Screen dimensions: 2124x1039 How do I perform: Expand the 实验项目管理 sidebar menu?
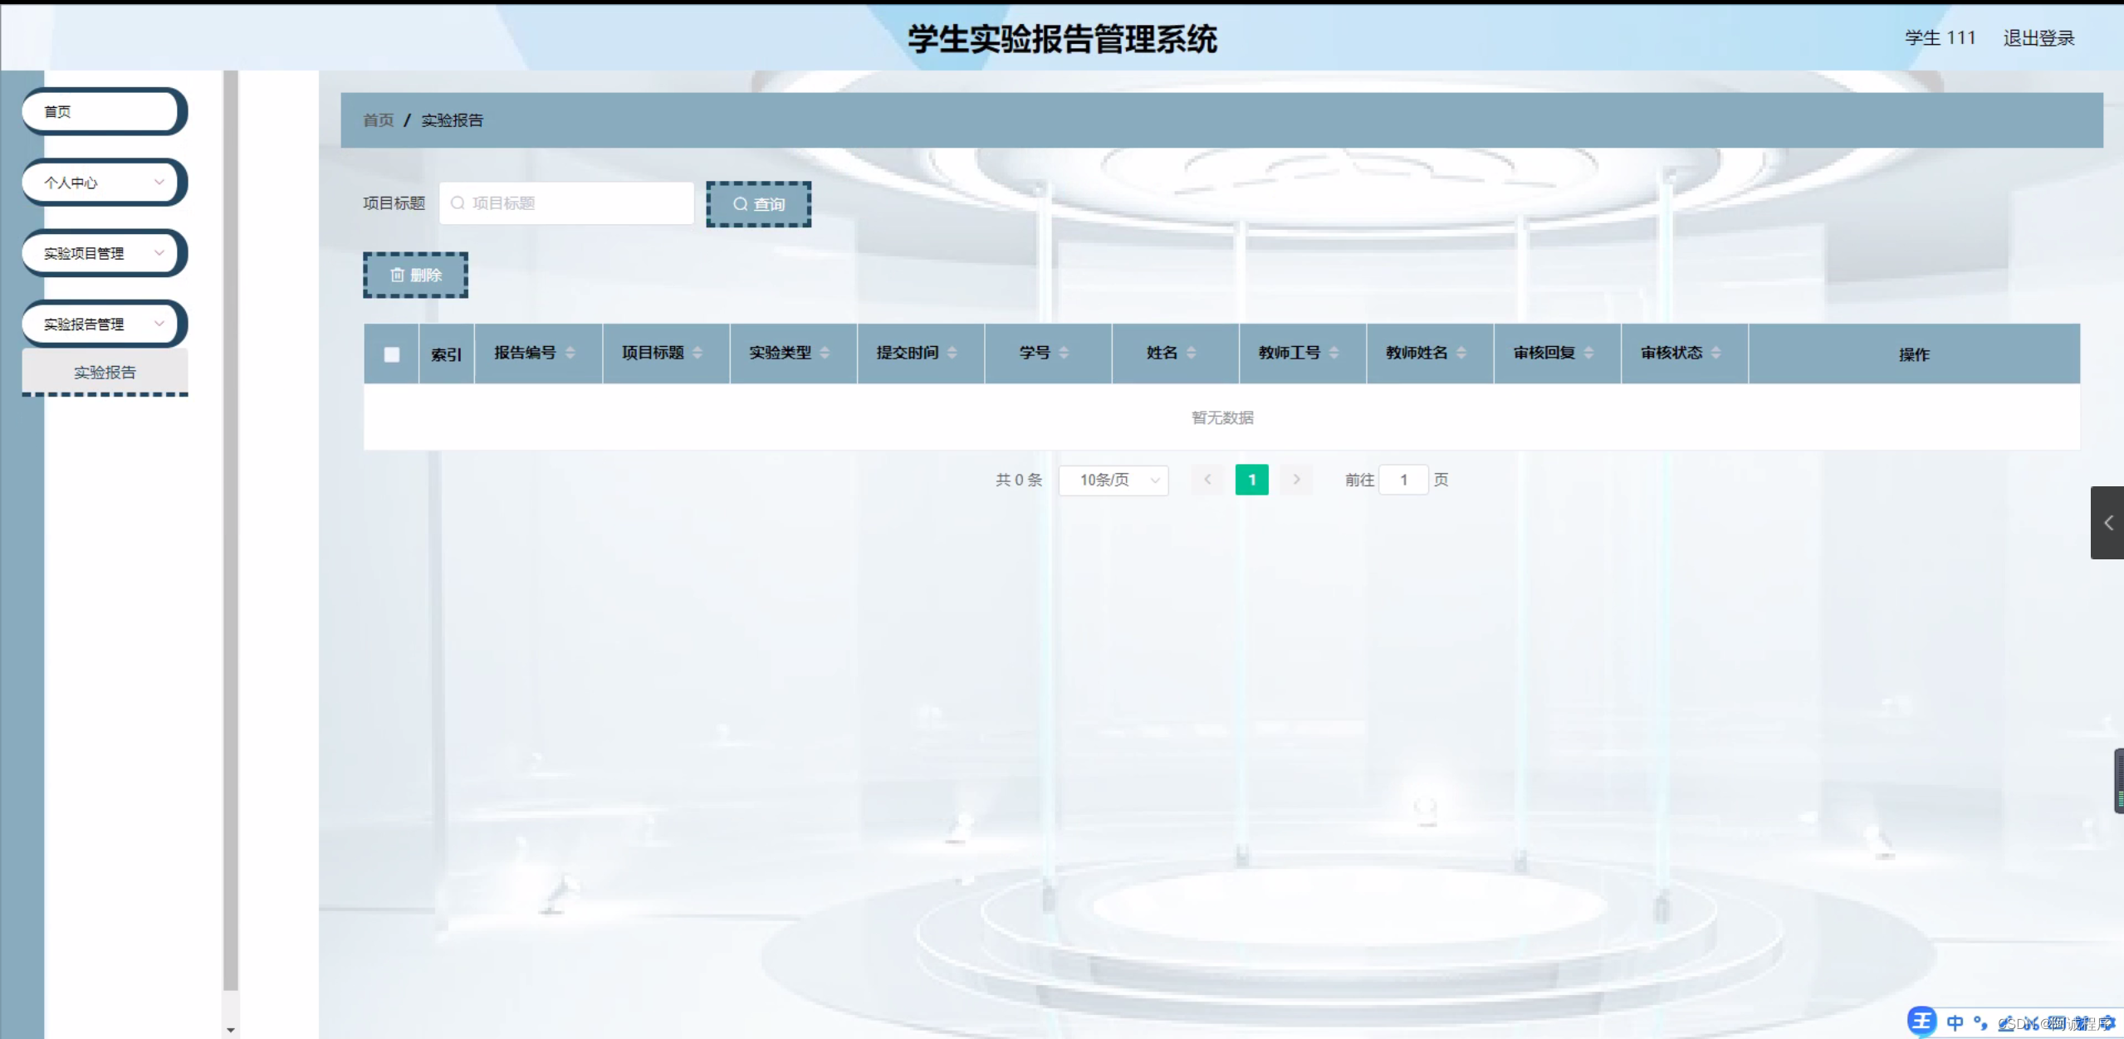click(102, 252)
